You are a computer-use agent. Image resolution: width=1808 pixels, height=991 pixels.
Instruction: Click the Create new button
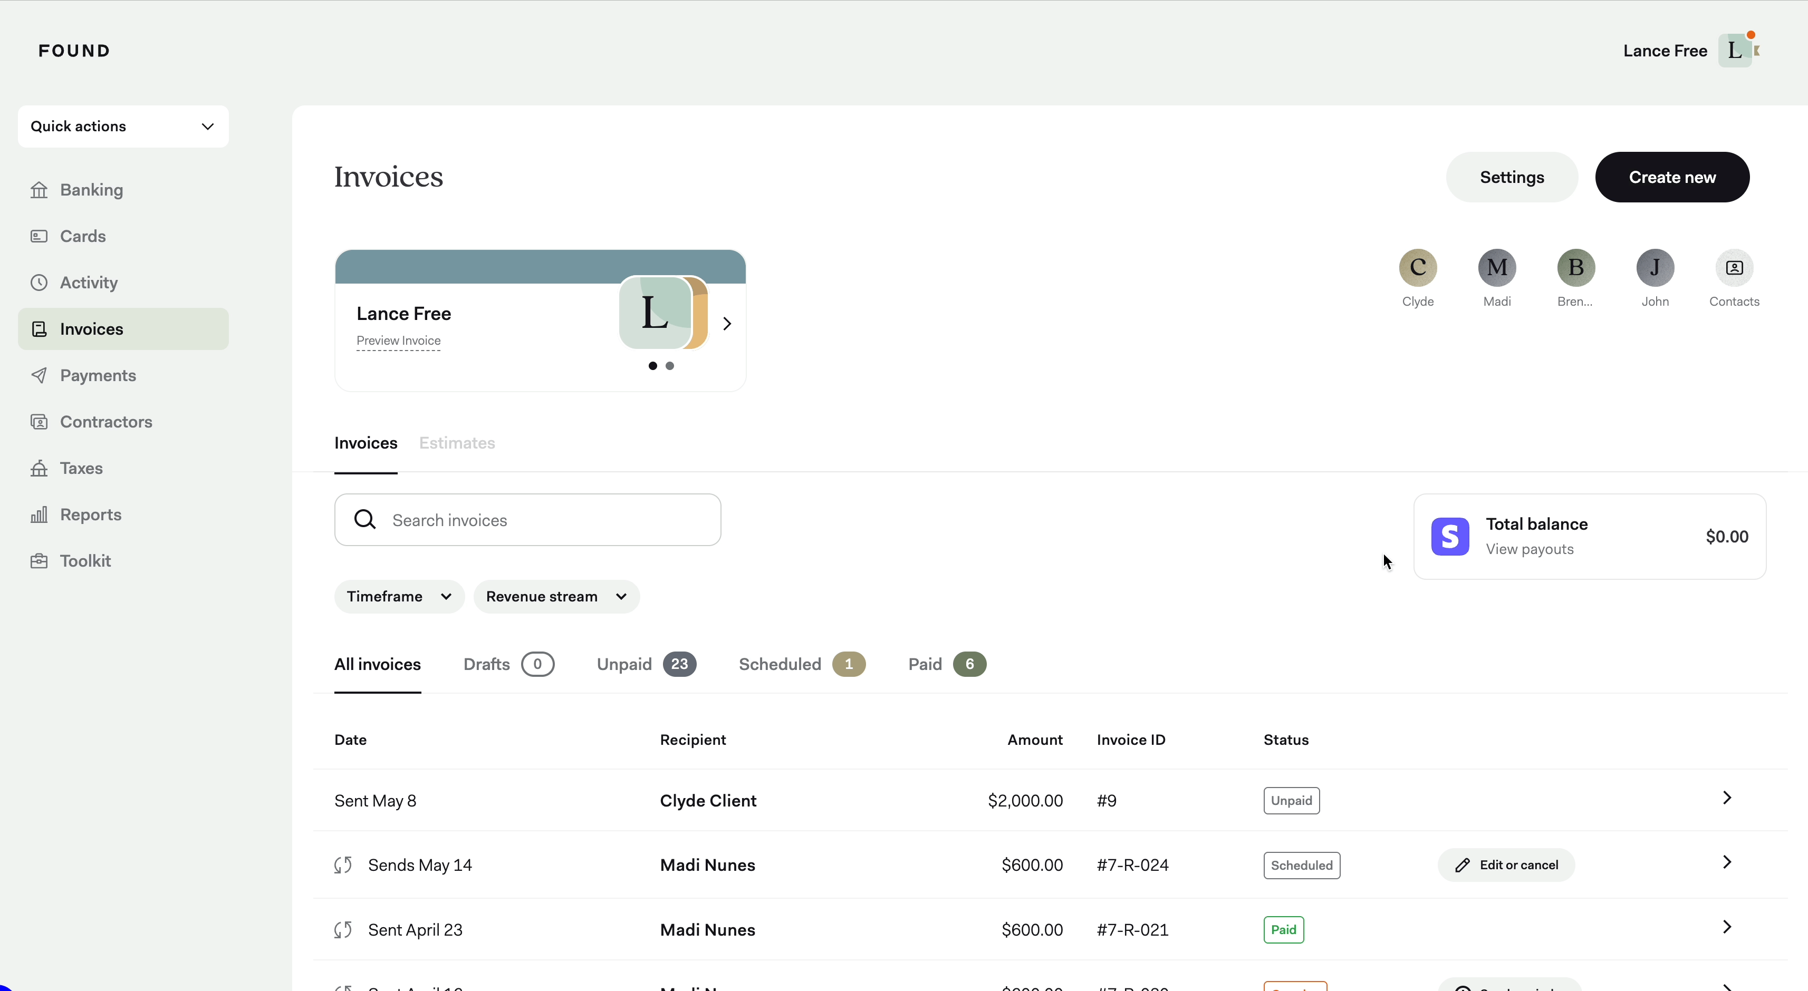[1671, 178]
